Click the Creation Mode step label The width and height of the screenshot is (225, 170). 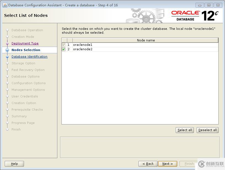coord(23,37)
